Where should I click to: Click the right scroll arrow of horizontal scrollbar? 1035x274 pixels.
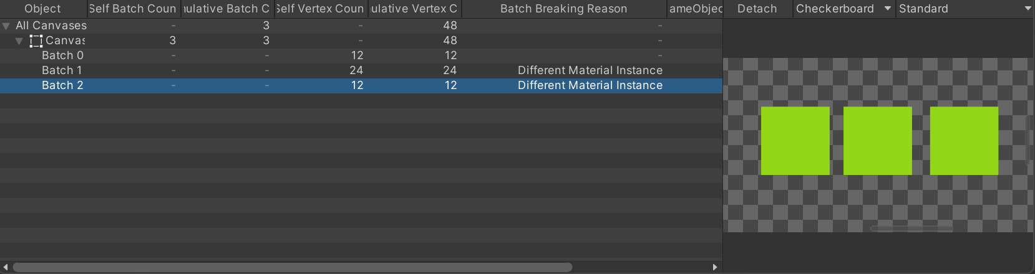coord(715,267)
